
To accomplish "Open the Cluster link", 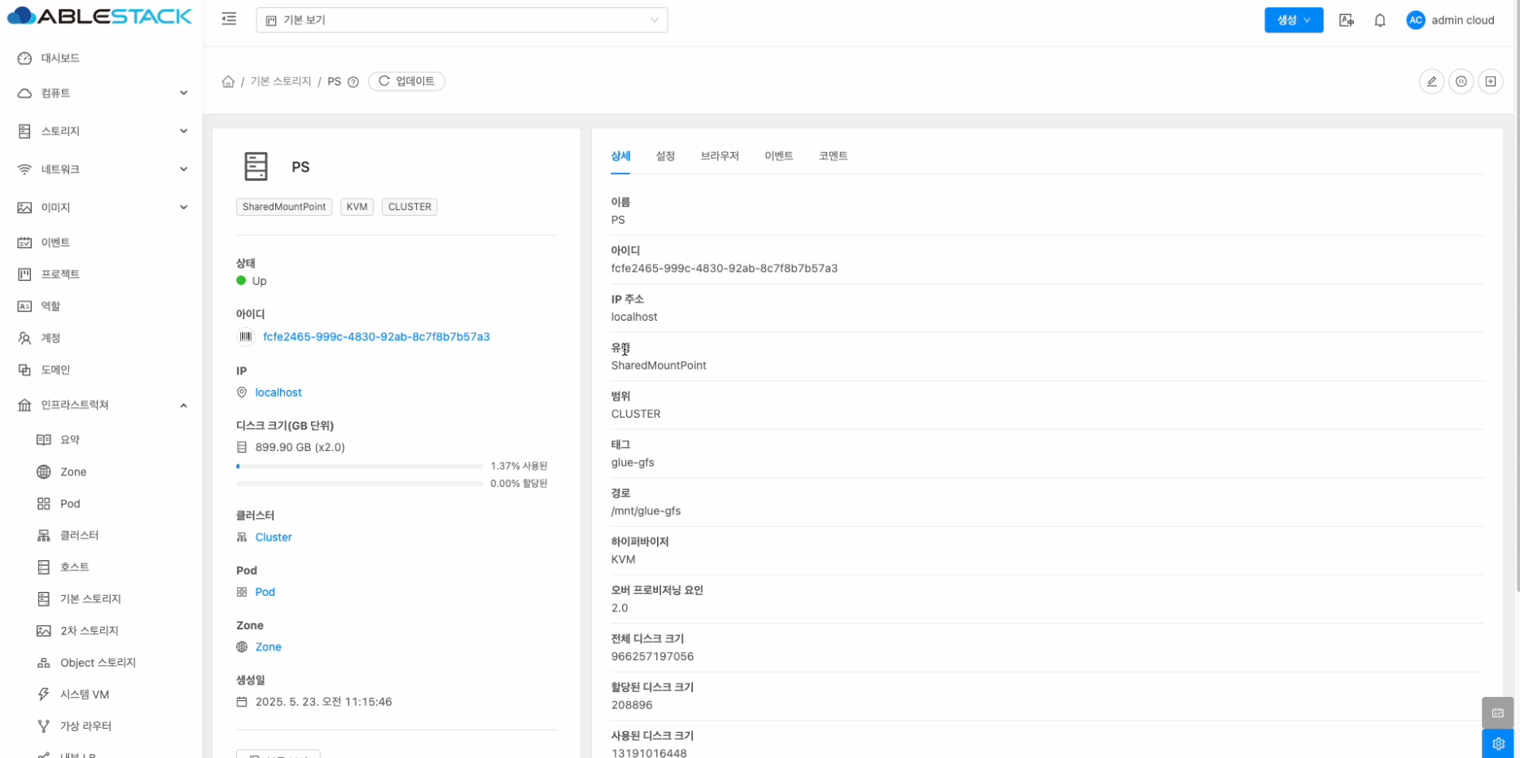I will (274, 537).
